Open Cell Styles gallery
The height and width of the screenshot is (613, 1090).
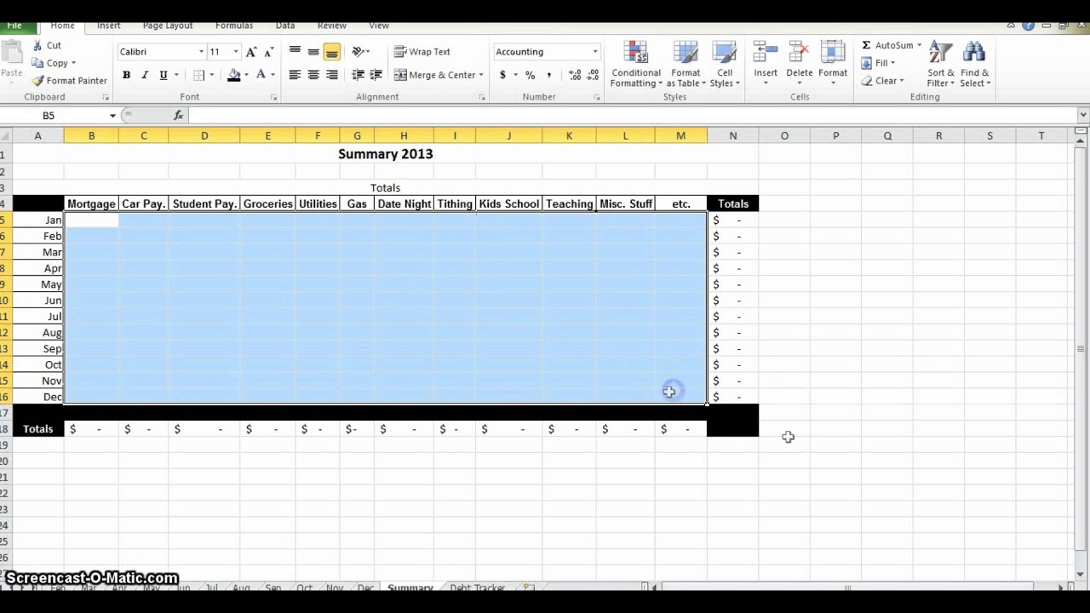(x=725, y=64)
